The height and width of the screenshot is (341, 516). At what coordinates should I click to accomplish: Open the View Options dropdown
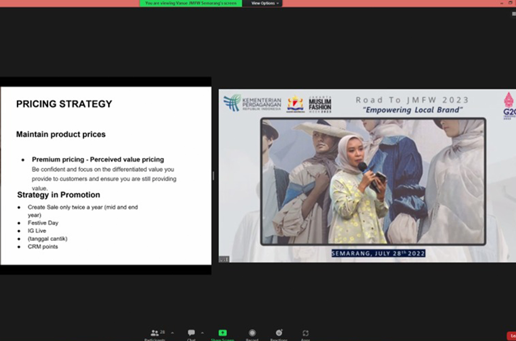[x=265, y=3]
